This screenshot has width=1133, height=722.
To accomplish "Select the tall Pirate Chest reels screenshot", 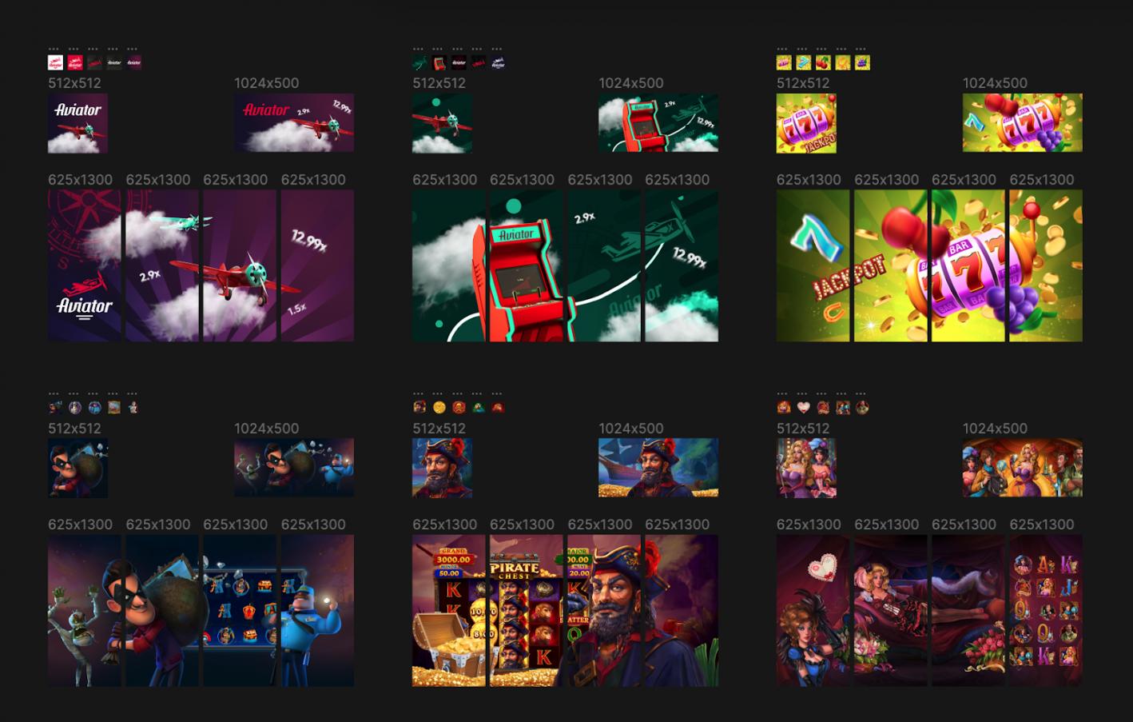I will (x=527, y=611).
